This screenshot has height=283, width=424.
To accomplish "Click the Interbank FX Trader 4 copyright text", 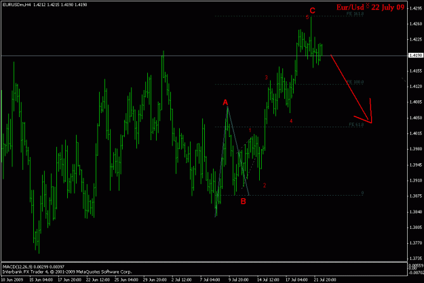I will click(x=67, y=271).
